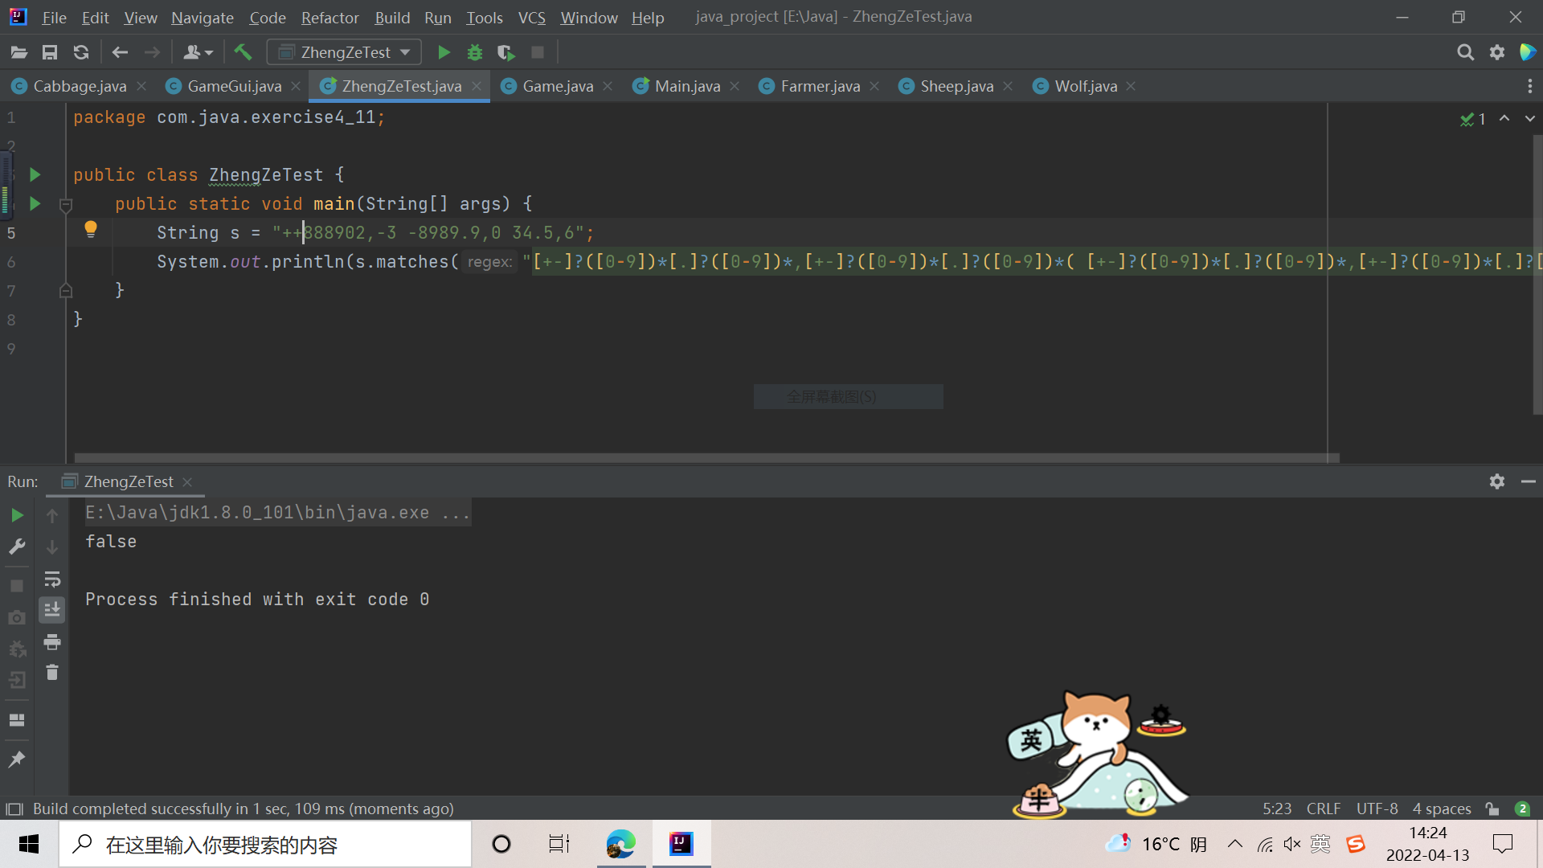Switch to the GameGui.java tab
This screenshot has height=868, width=1543.
(234, 86)
